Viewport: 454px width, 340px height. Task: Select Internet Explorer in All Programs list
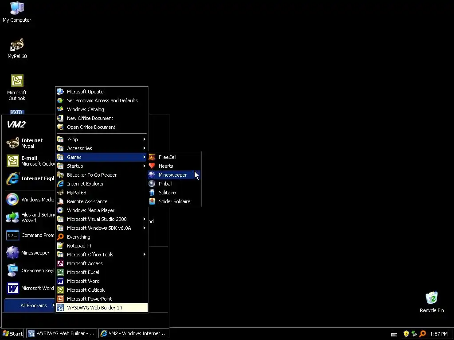[x=102, y=184]
